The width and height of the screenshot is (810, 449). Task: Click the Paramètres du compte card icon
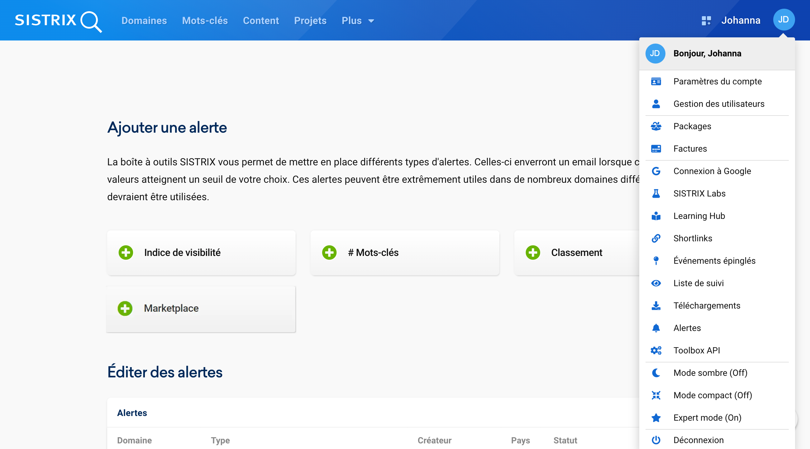tap(656, 82)
